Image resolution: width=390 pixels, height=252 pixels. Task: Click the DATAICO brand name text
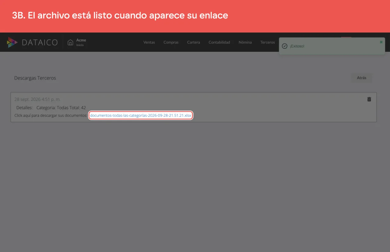[40, 42]
